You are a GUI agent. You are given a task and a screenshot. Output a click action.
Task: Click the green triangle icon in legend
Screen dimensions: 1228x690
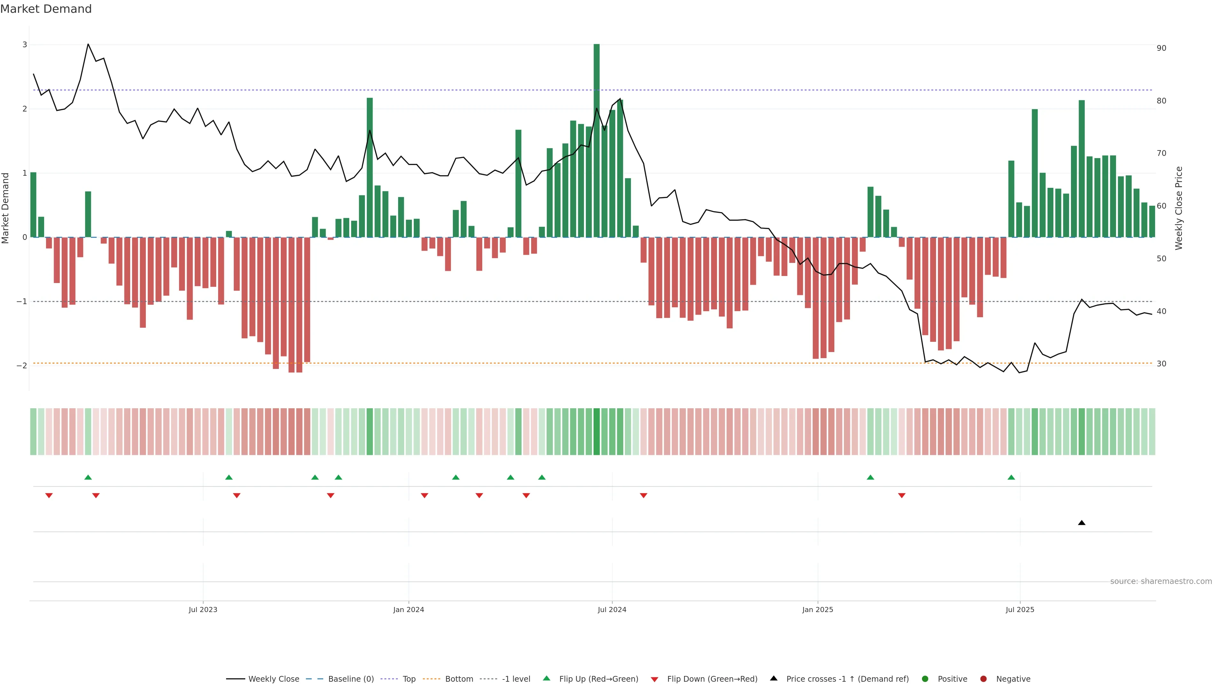point(546,678)
